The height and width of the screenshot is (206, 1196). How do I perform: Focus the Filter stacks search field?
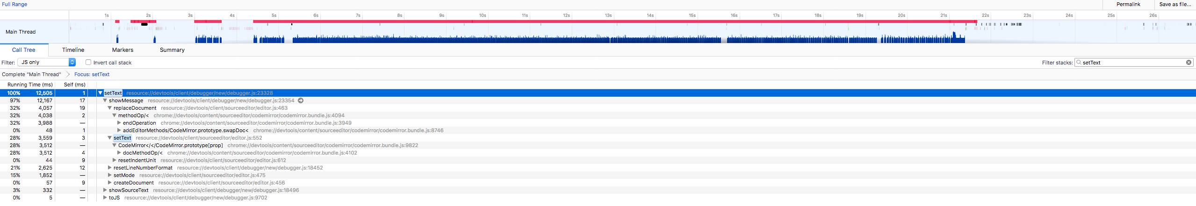[x=1133, y=62]
